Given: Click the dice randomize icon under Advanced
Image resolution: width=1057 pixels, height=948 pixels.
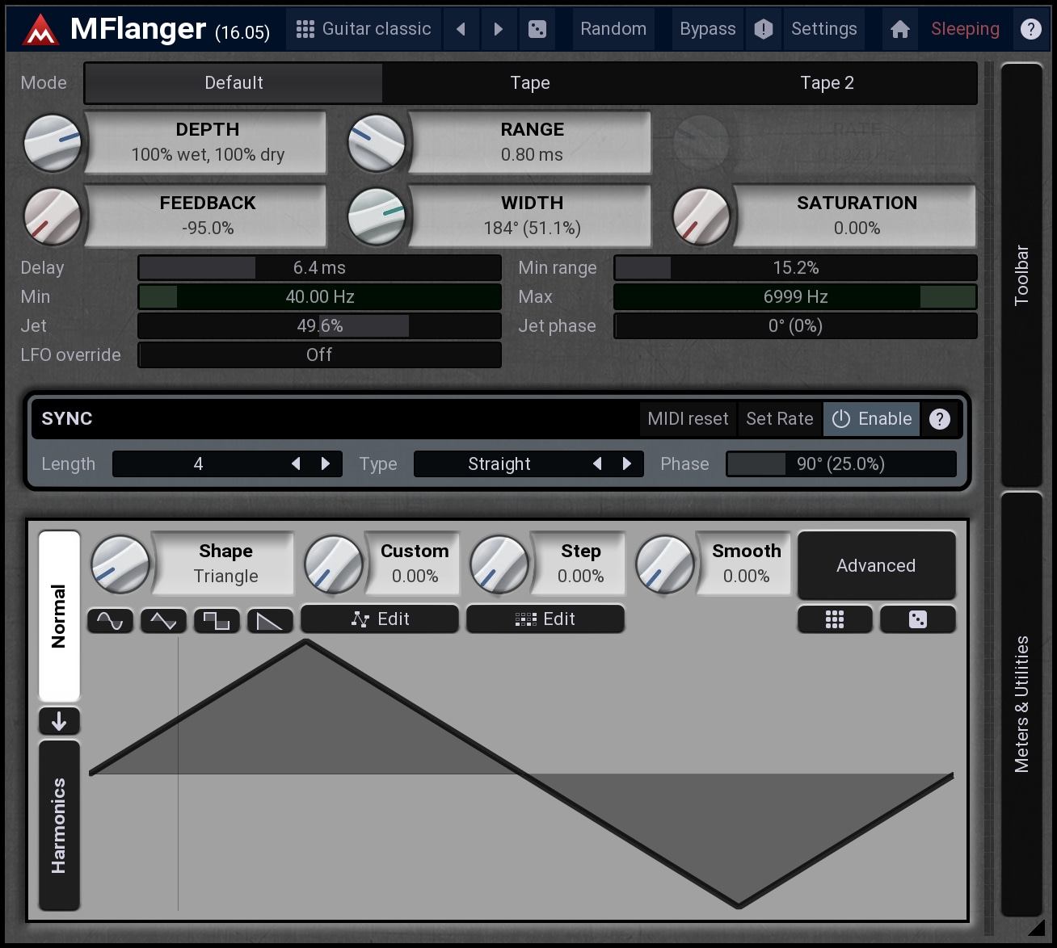Looking at the screenshot, I should 918,619.
